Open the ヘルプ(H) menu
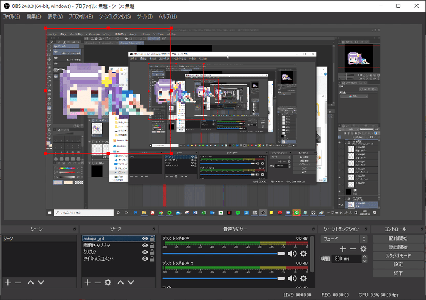The width and height of the screenshot is (426, 300). [x=168, y=16]
